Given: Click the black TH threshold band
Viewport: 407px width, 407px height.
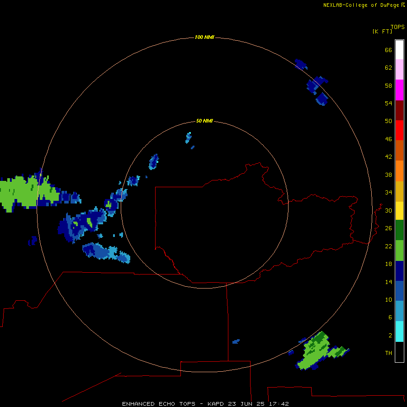Looking at the screenshot, I should [399, 352].
